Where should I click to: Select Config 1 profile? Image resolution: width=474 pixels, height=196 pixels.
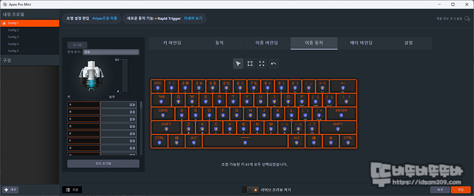point(29,23)
